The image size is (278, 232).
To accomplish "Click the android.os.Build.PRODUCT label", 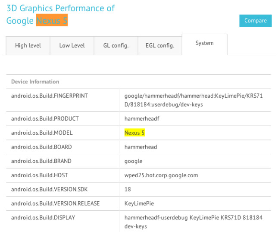I will (x=45, y=118).
